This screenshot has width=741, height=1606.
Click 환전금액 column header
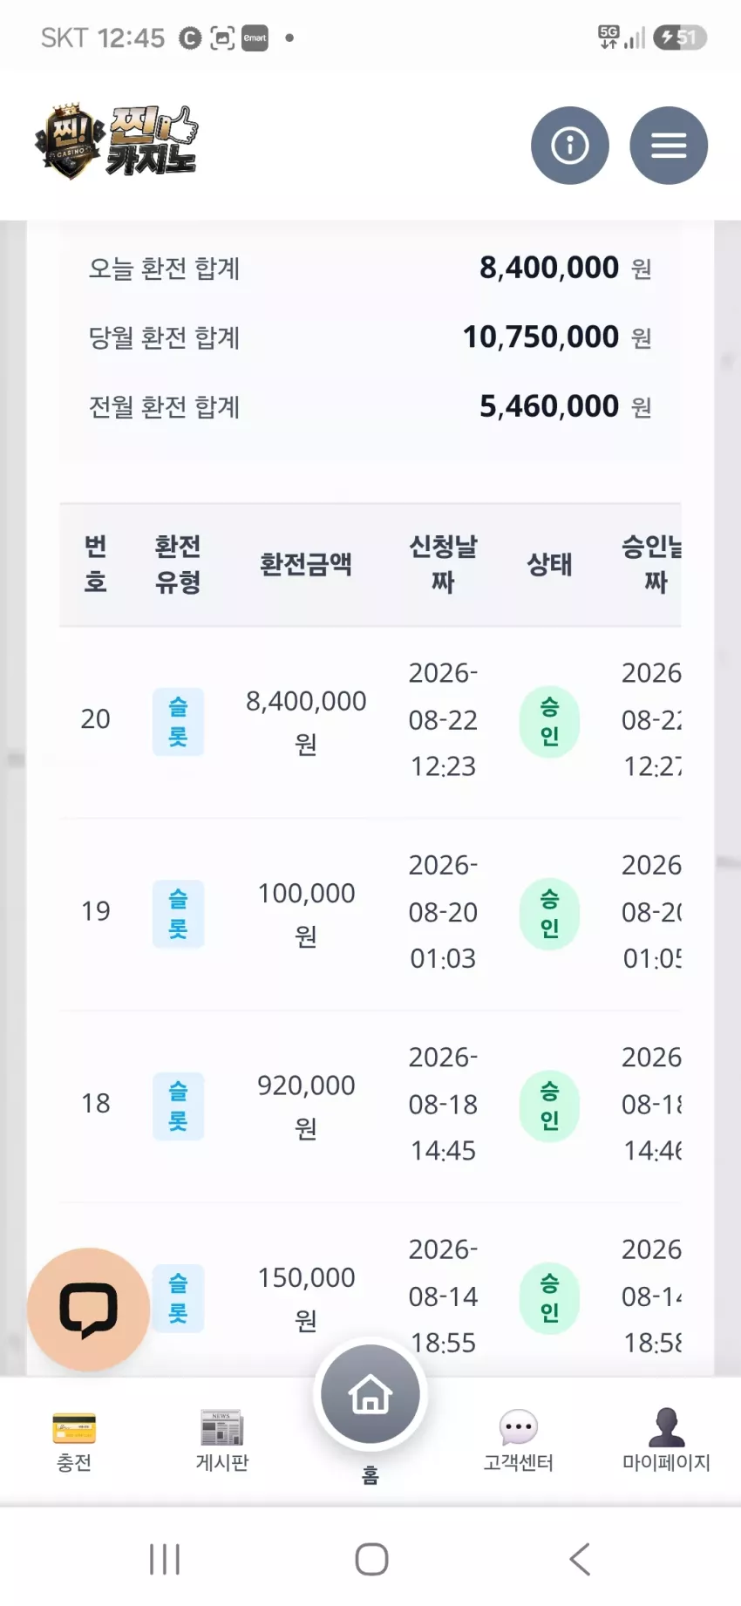coord(306,564)
